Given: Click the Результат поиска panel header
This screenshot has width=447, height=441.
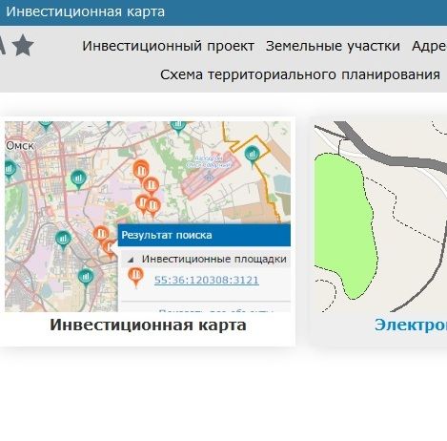Looking at the screenshot, I should [x=204, y=235].
